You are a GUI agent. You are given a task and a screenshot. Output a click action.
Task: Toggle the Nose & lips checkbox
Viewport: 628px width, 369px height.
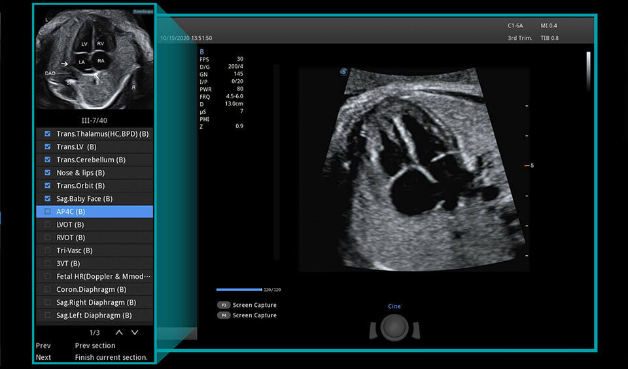(x=47, y=173)
